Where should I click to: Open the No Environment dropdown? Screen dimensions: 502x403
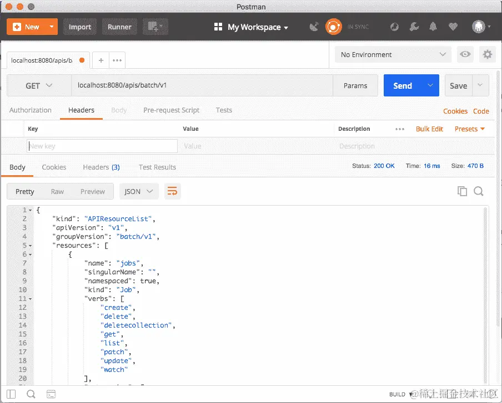(x=393, y=55)
